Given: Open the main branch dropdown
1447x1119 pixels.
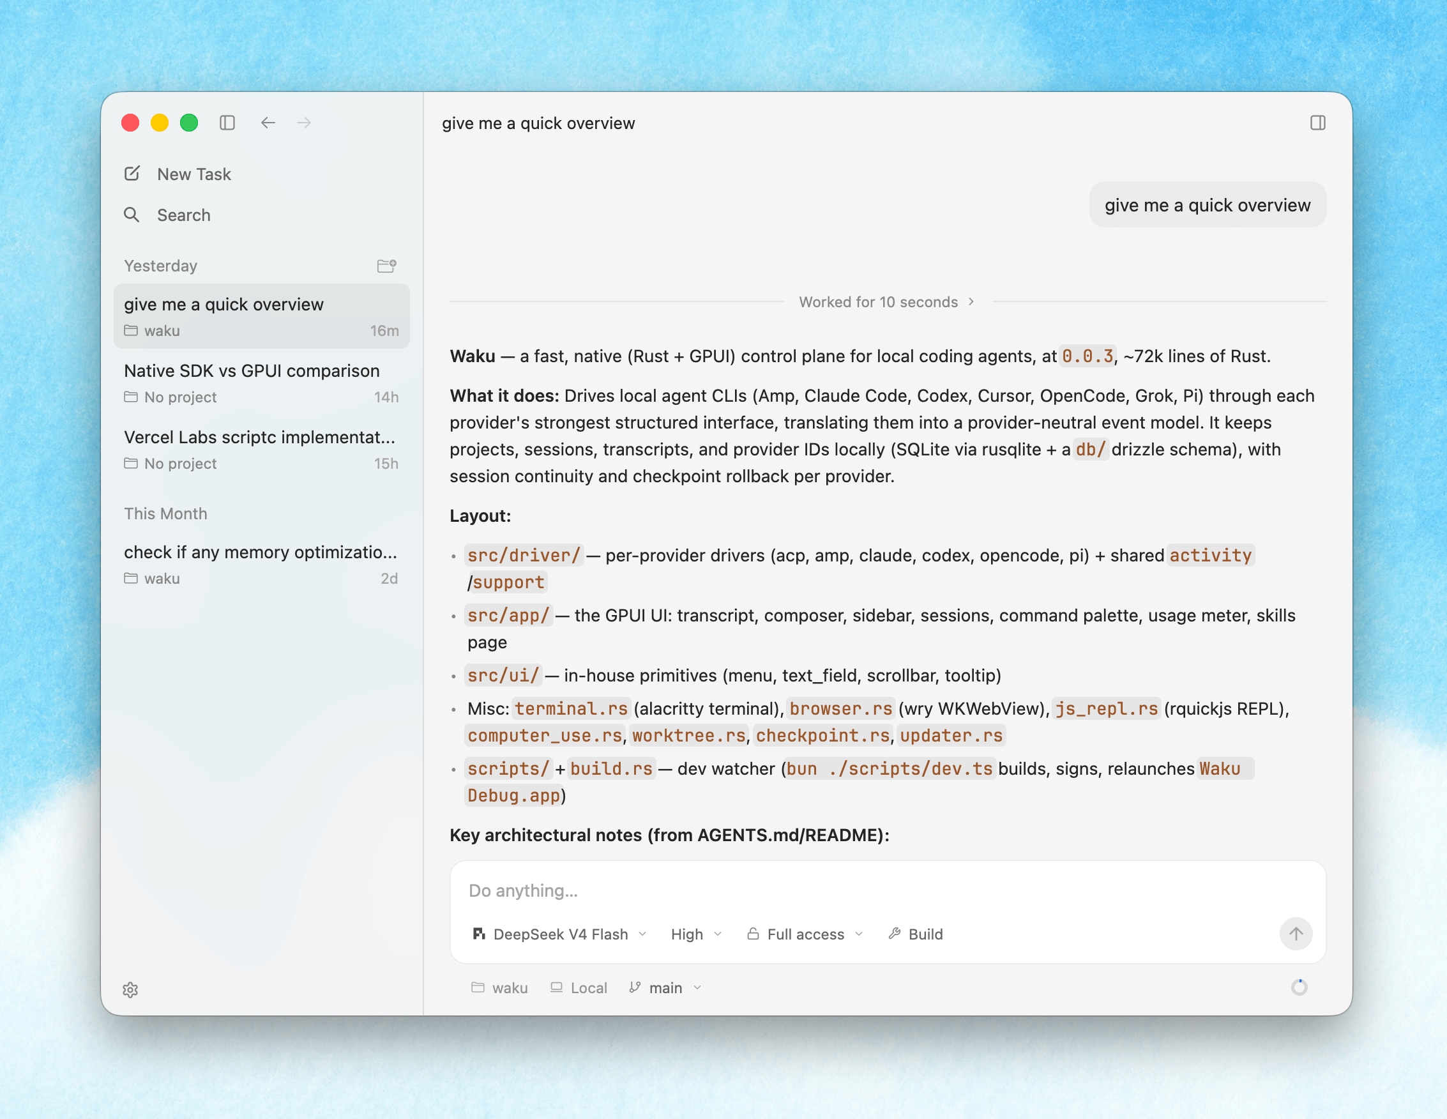Looking at the screenshot, I should point(665,987).
